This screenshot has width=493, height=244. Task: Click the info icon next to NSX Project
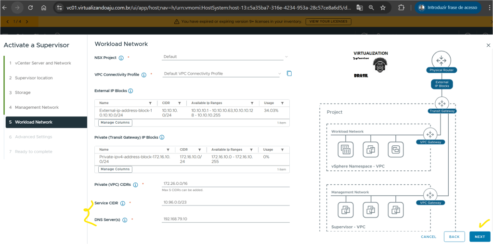pos(121,57)
